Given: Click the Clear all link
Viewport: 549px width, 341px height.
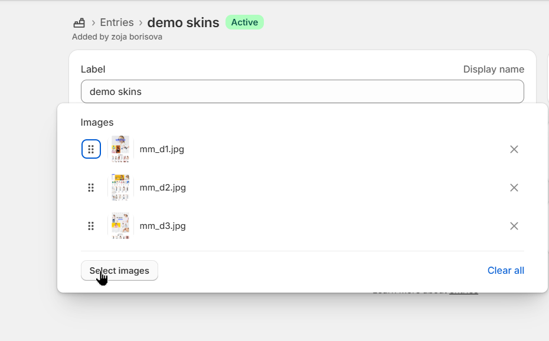Looking at the screenshot, I should tap(505, 270).
